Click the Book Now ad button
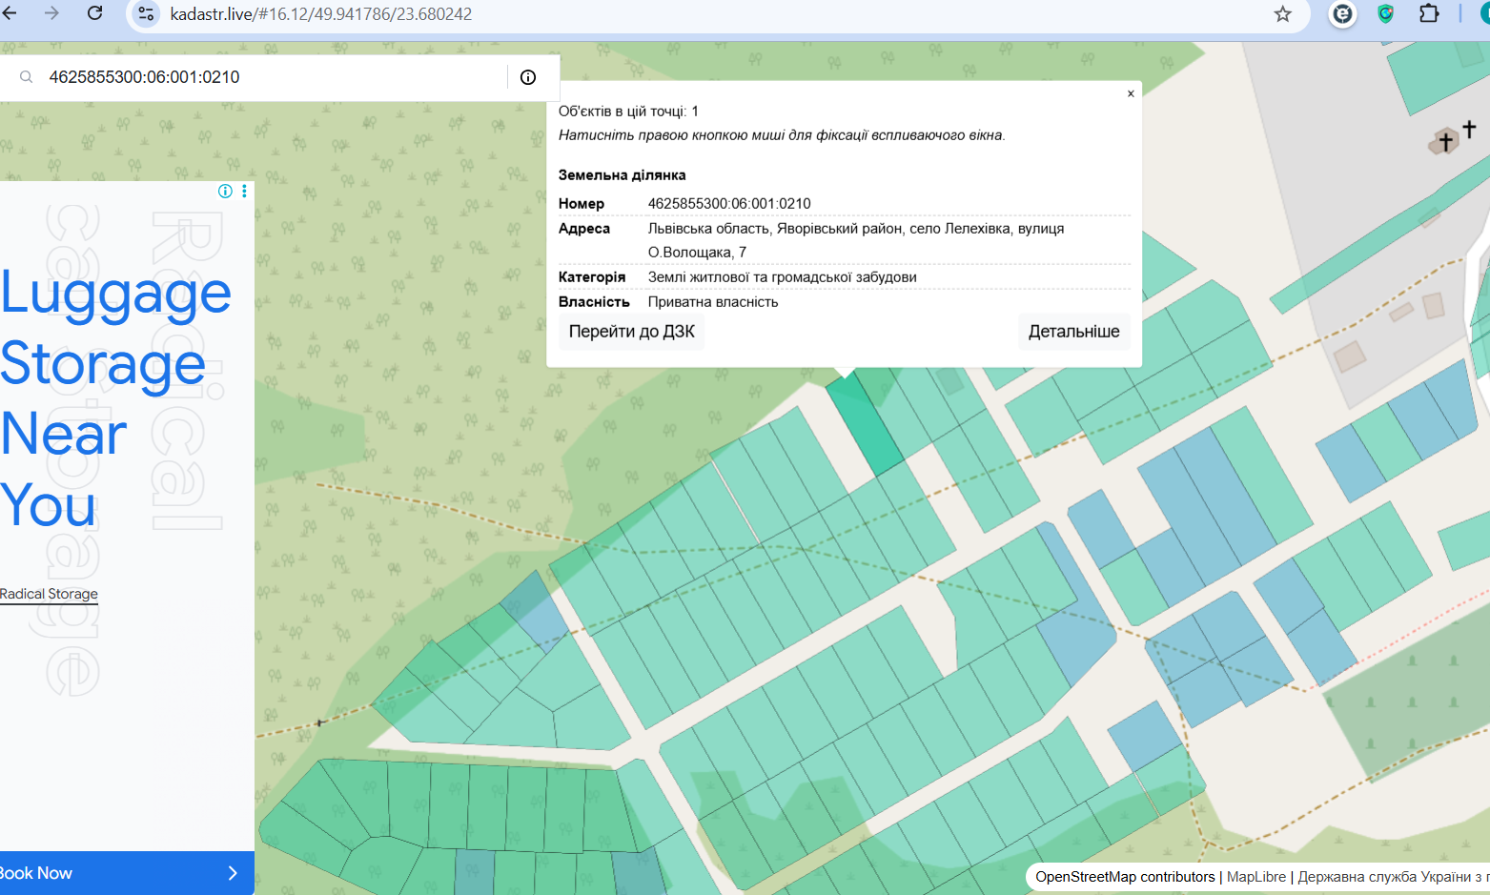1490x895 pixels. click(127, 873)
